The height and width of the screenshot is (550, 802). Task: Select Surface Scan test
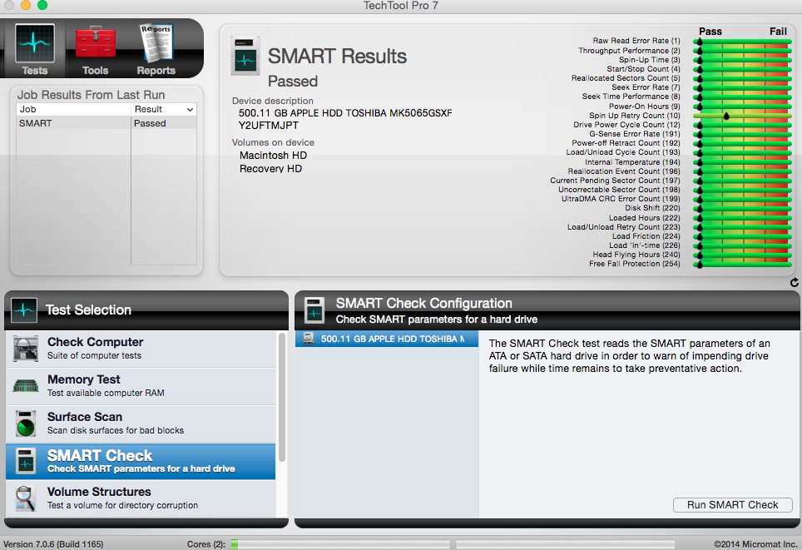click(141, 424)
